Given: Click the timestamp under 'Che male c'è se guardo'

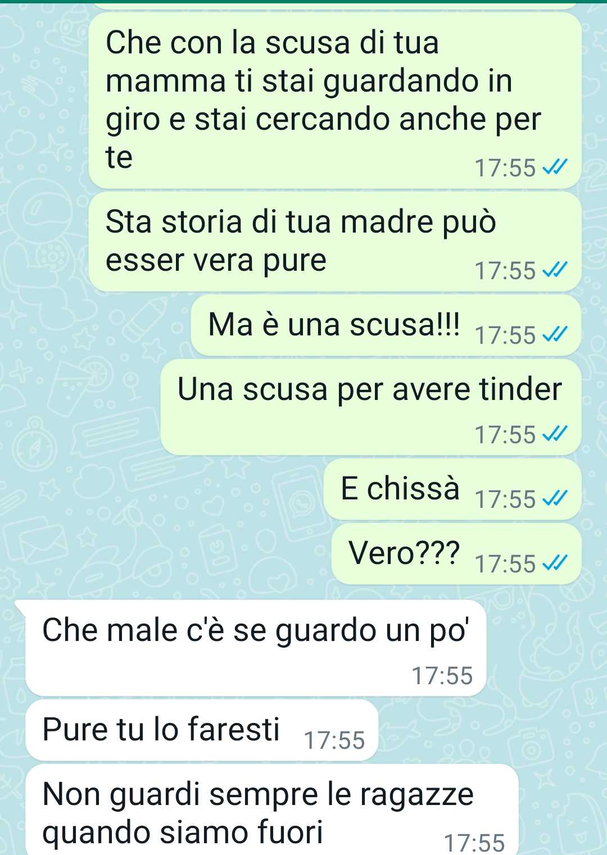Looking at the screenshot, I should click(442, 676).
